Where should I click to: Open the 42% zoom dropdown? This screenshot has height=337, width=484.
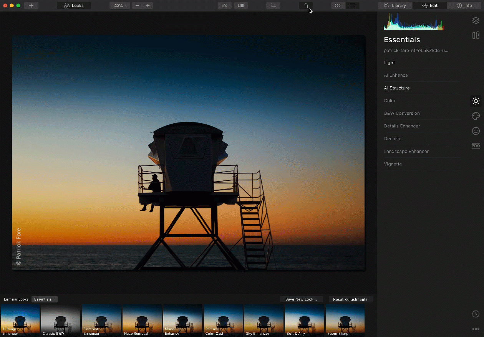(x=120, y=6)
